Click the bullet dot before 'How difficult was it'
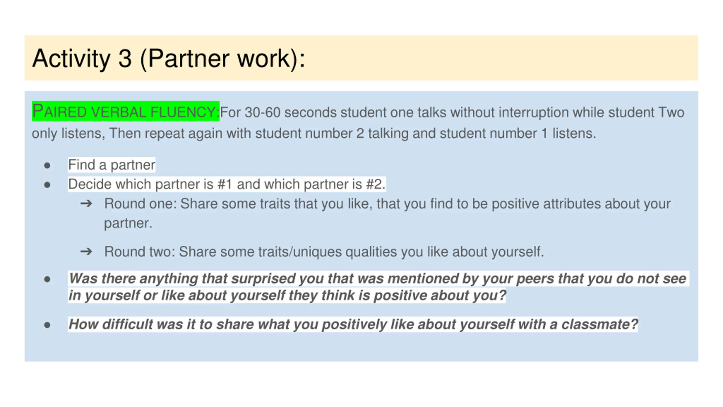 coord(47,325)
